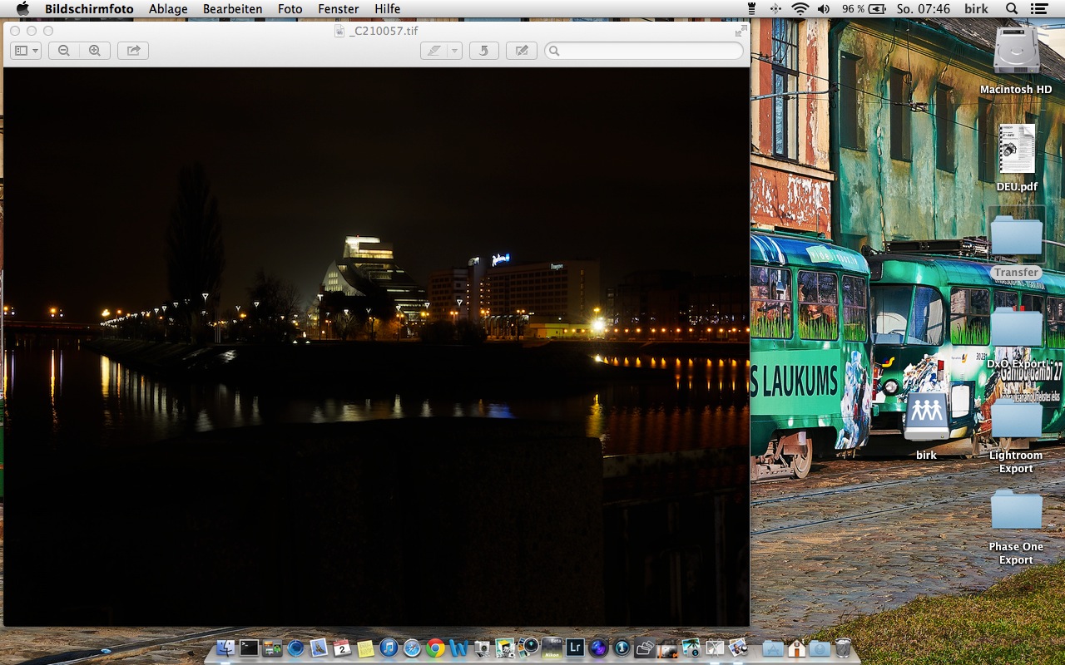This screenshot has width=1065, height=665.
Task: Open the Ablage menu
Action: 168,9
